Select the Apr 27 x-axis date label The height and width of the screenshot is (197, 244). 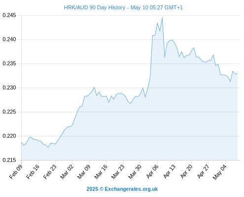[204, 171]
